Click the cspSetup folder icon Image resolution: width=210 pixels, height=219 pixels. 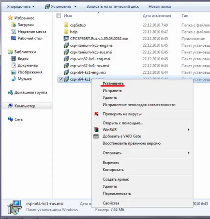pyautogui.click(x=66, y=25)
